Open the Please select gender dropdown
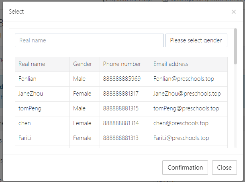Screen dimensions: 245x182 click(196, 40)
